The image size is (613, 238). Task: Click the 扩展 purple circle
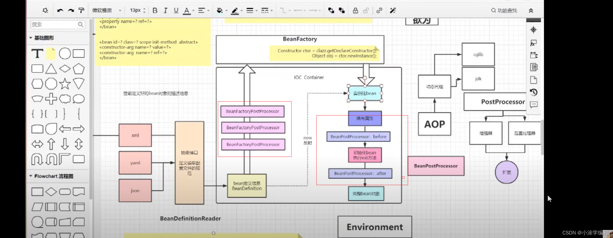tap(507, 172)
